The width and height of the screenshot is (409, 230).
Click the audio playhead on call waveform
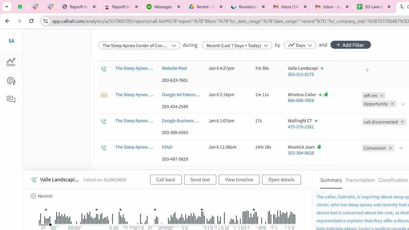(x=50, y=225)
